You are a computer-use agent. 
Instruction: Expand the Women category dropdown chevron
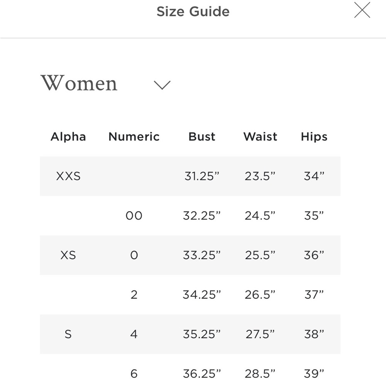tap(162, 85)
